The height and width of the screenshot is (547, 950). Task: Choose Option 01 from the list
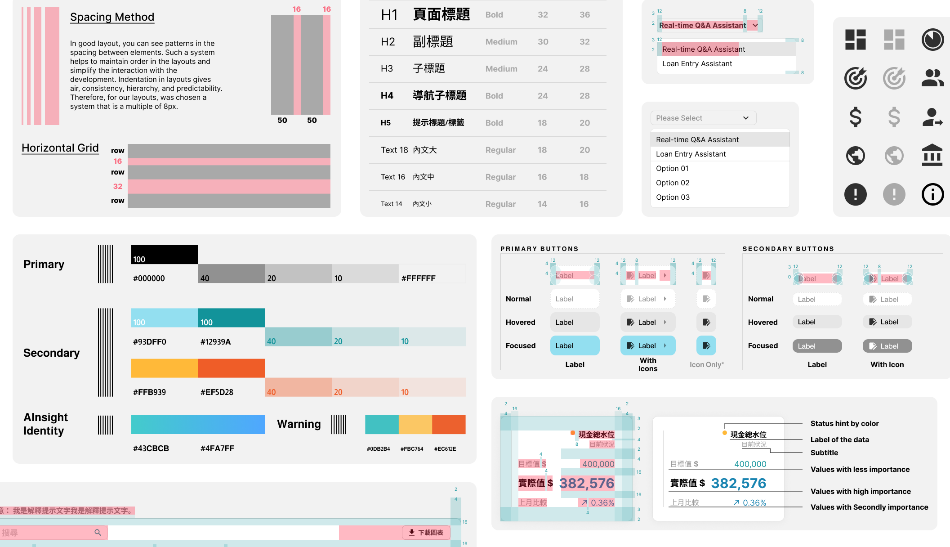[720, 168]
